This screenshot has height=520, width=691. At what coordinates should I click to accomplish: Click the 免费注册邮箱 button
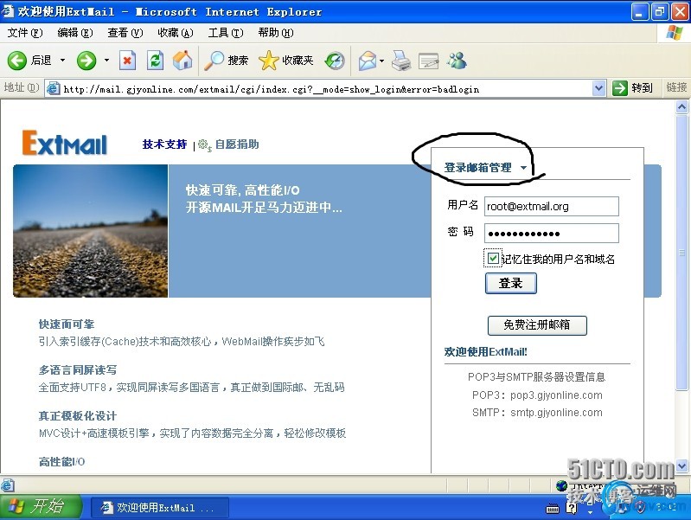point(537,325)
